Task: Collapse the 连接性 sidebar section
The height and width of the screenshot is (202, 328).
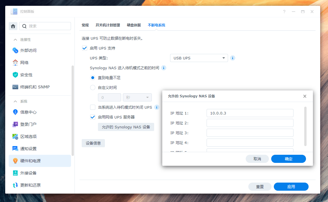Action: coord(15,39)
